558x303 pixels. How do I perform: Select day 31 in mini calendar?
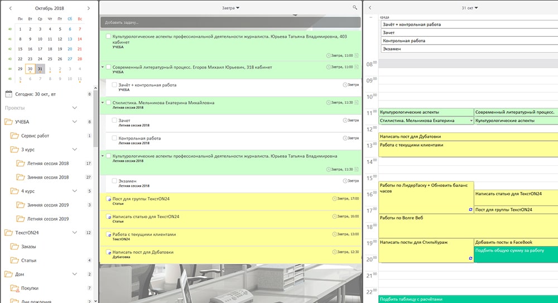pos(40,69)
